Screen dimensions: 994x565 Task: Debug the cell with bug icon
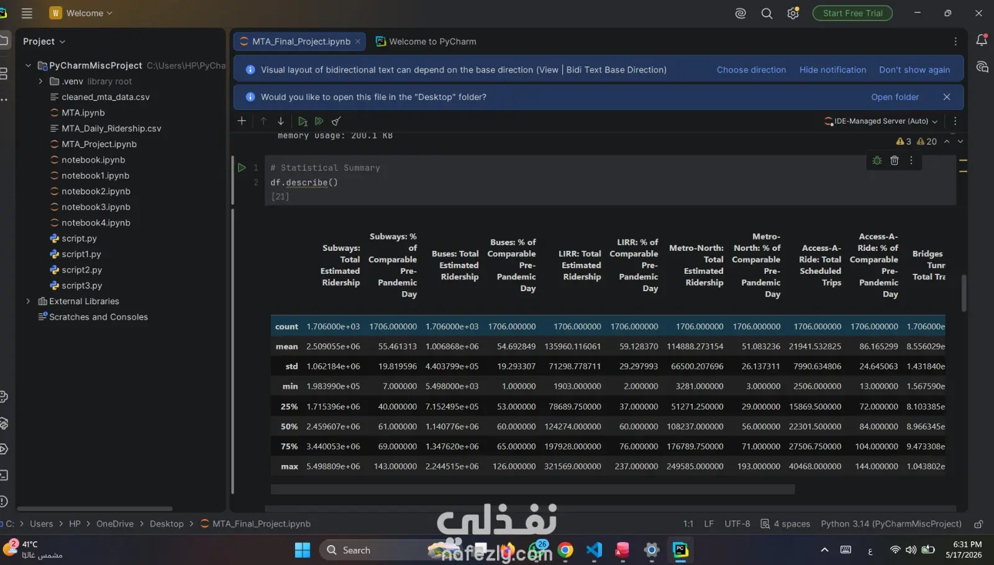877,160
